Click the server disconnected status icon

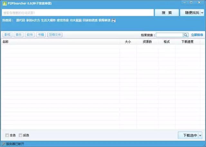[4, 144]
